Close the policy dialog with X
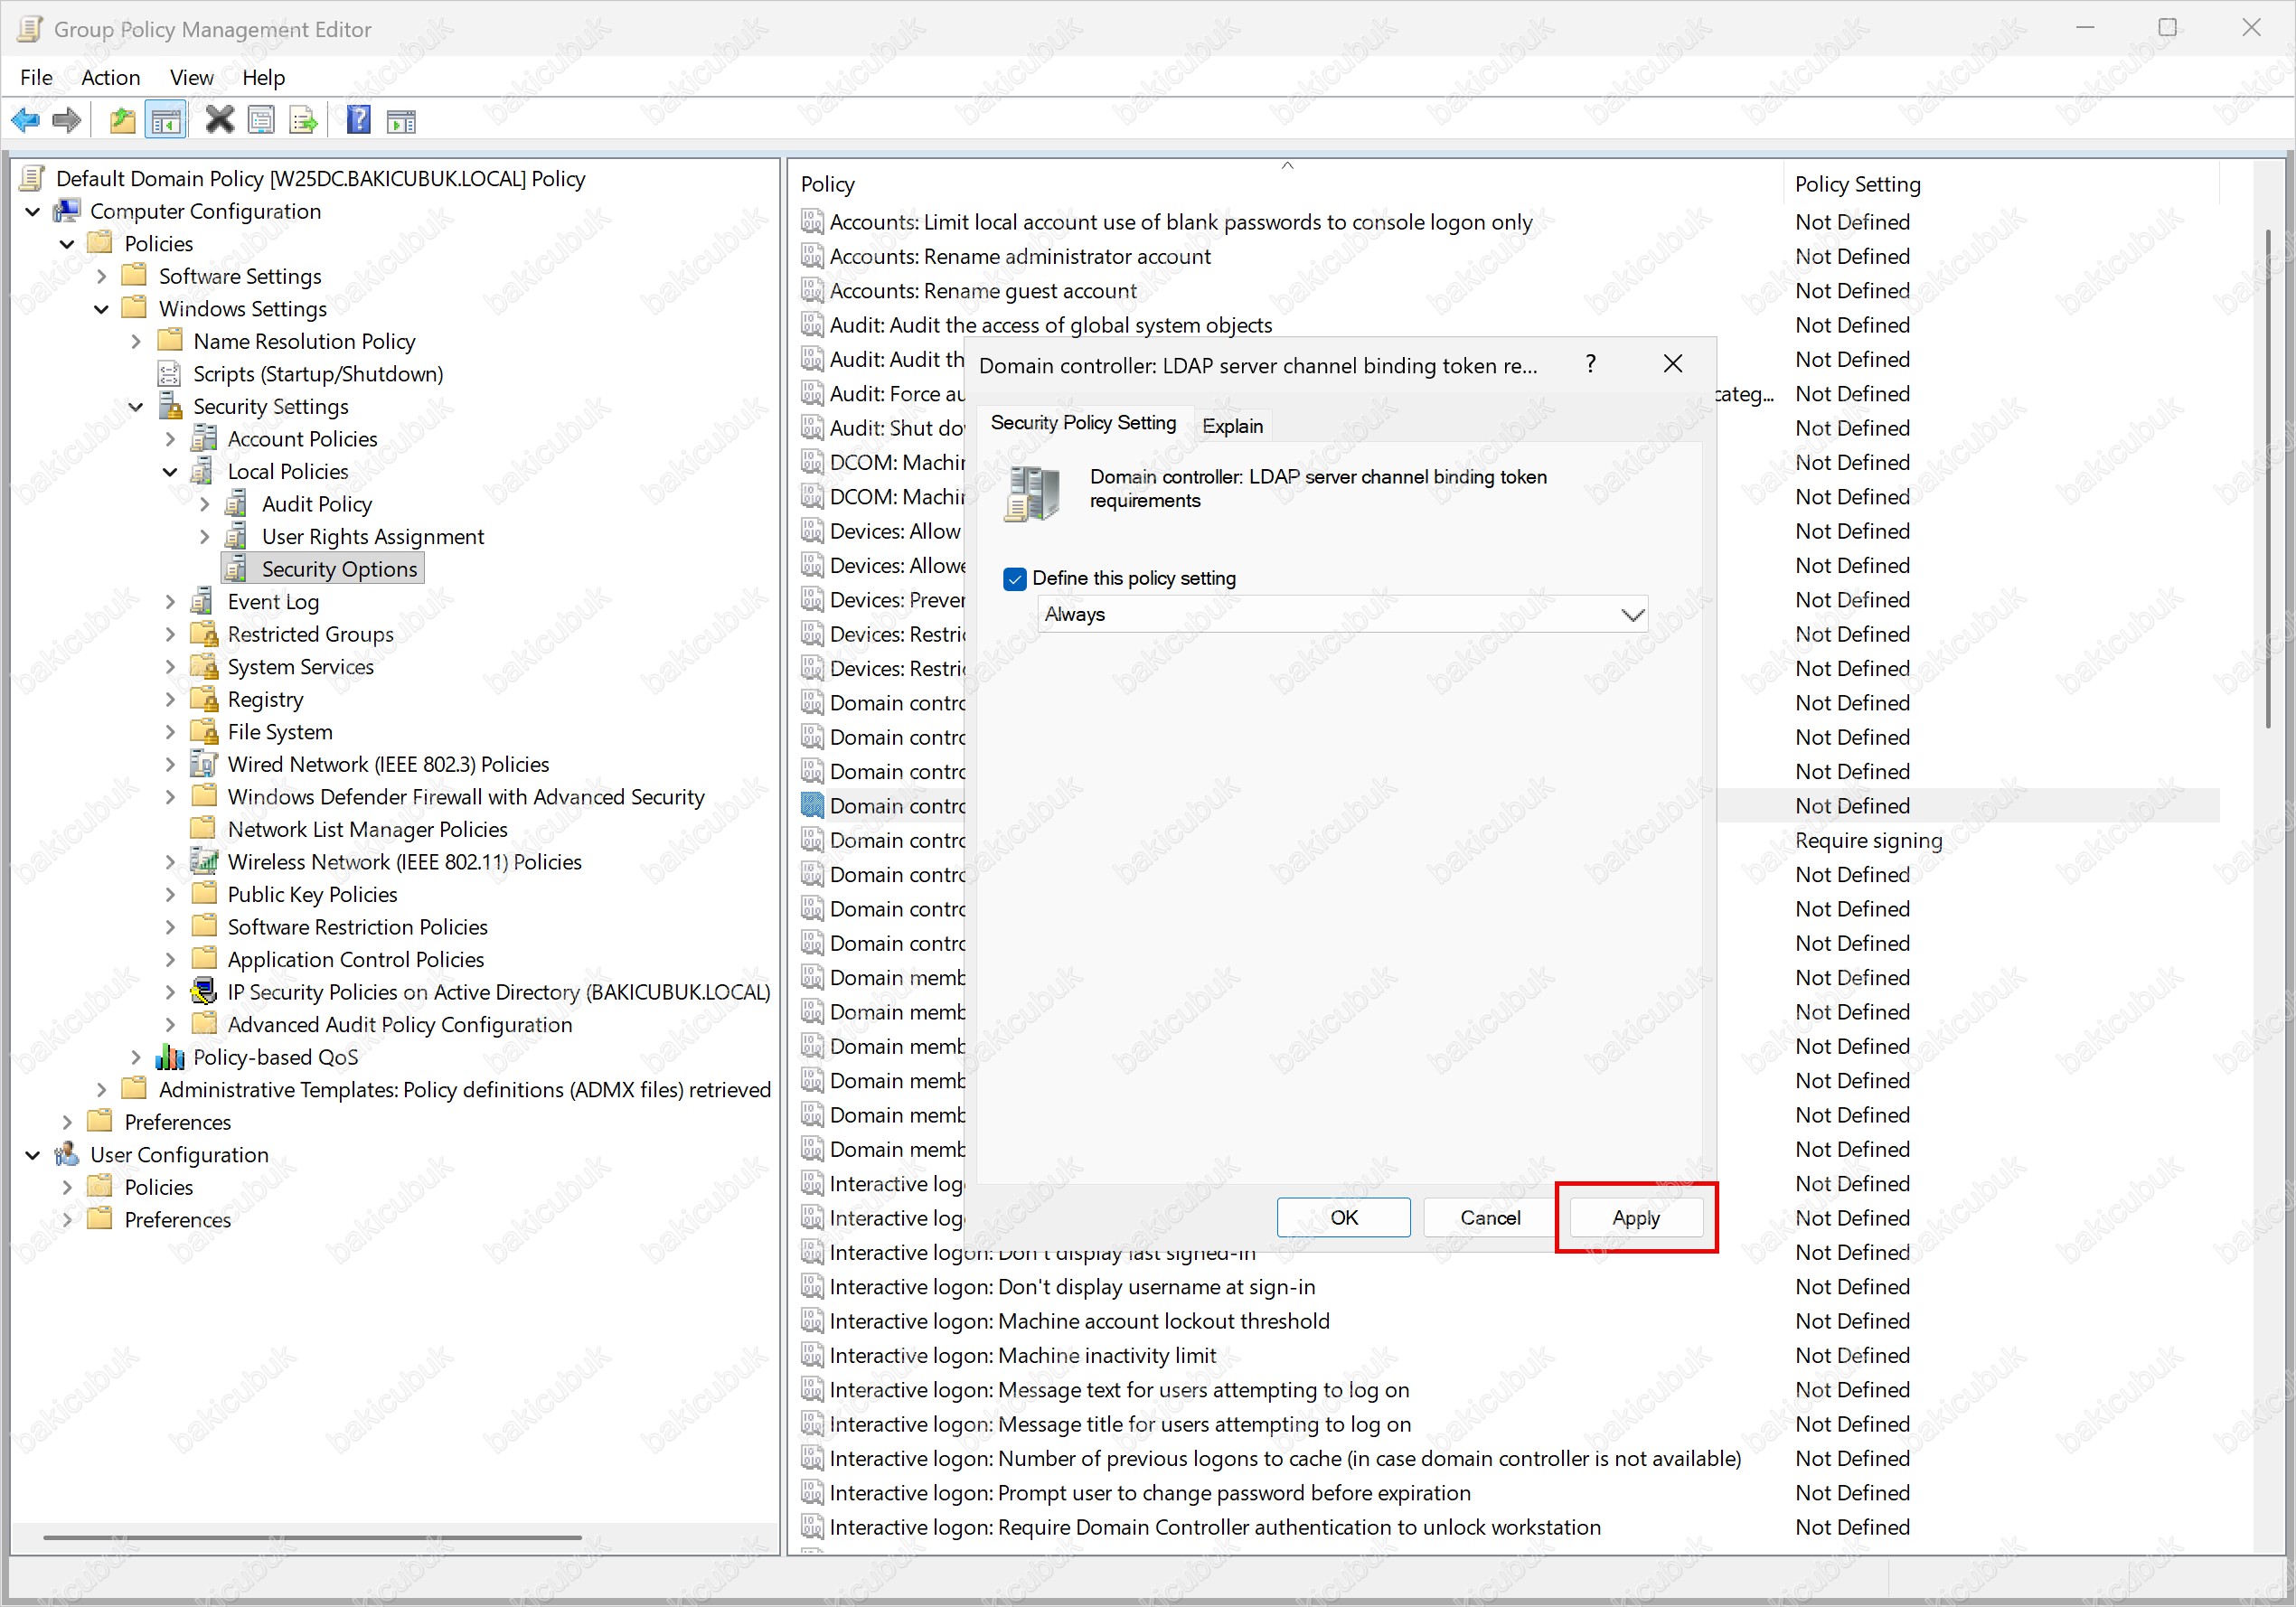The height and width of the screenshot is (1607, 2296). 1673,364
